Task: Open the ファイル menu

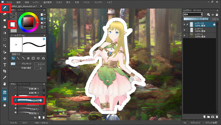Action: click(9, 2)
